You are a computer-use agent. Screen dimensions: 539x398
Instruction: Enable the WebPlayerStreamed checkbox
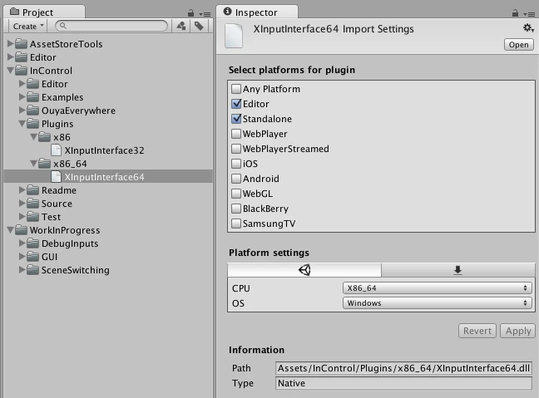236,149
